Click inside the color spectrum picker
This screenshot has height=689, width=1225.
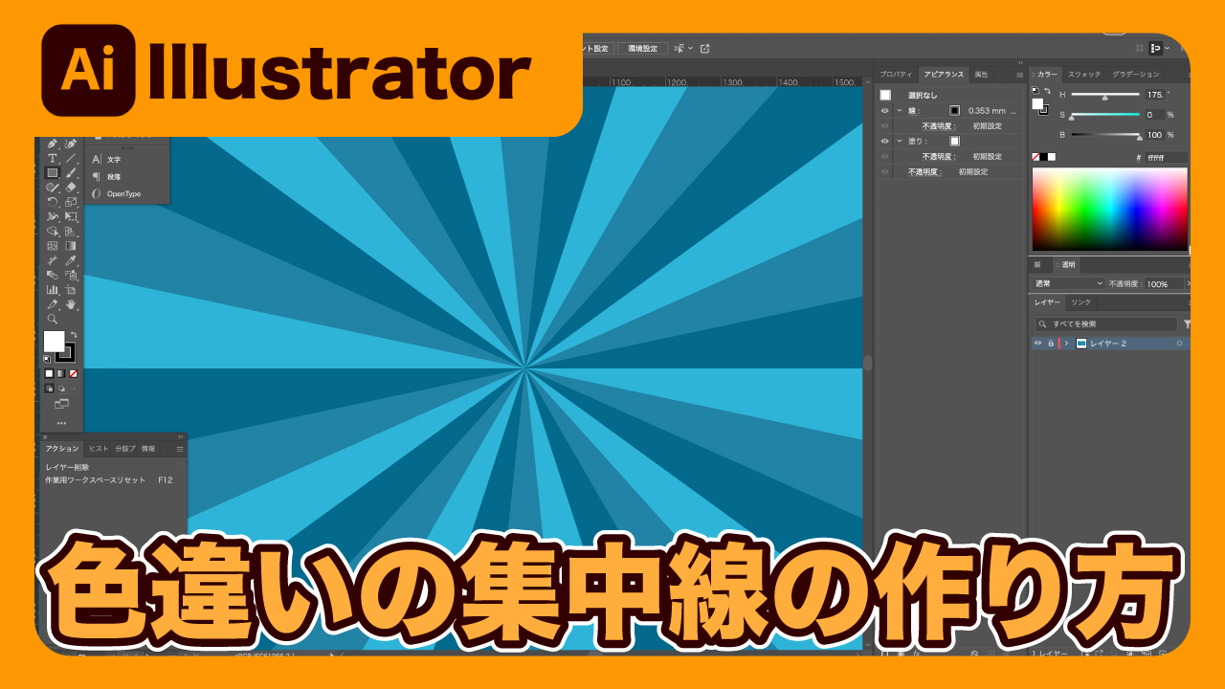click(1109, 209)
